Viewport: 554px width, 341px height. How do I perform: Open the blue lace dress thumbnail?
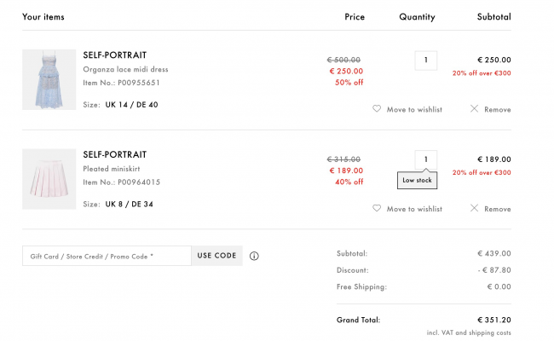click(49, 79)
